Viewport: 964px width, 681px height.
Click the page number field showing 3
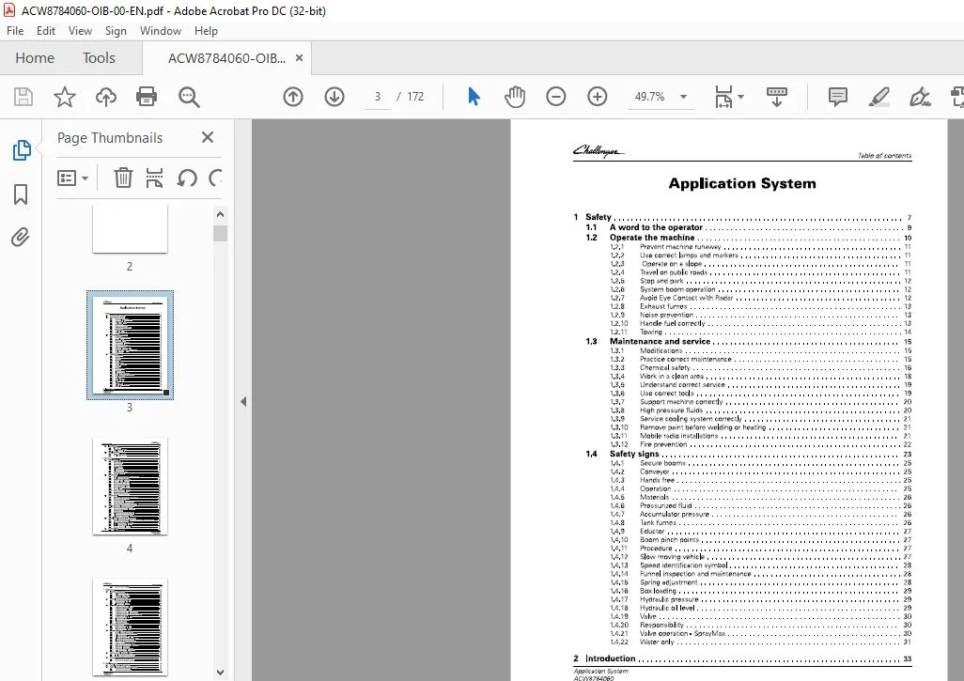[x=378, y=97]
